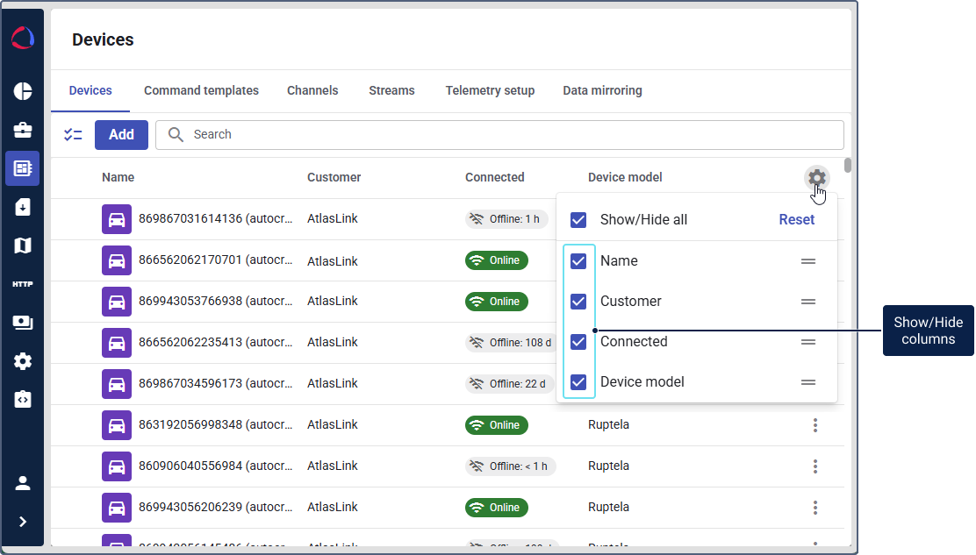
Task: Click the Reset link in column menu
Action: (x=796, y=220)
